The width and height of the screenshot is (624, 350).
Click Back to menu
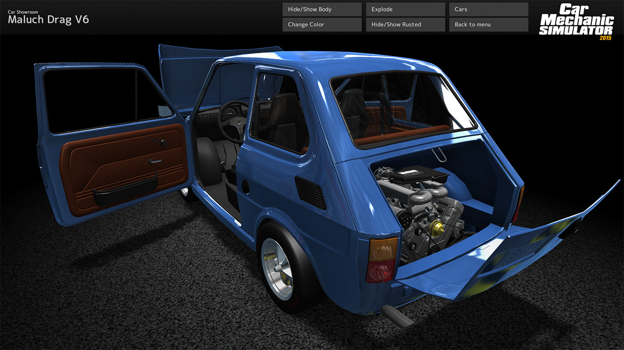point(488,24)
